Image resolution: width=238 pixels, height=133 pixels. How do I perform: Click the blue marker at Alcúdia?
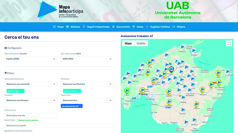coord(193,50)
